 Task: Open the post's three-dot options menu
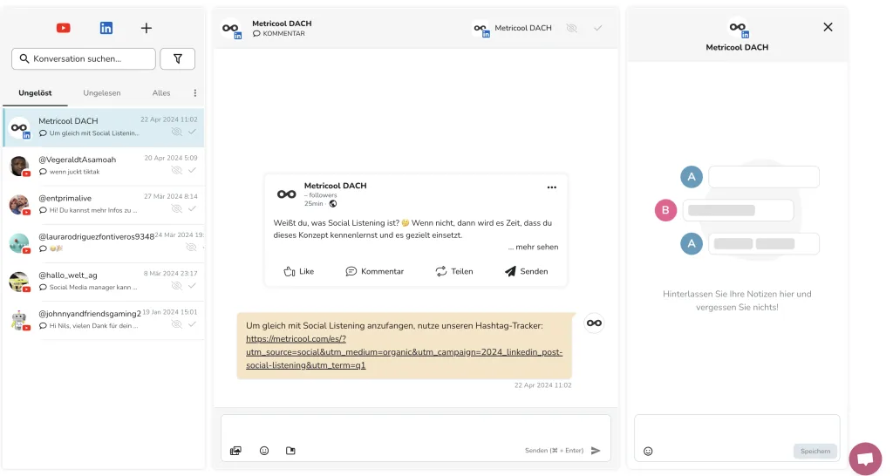click(x=551, y=187)
